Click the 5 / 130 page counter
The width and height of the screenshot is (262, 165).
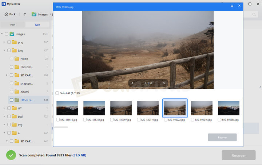[x=148, y=83]
